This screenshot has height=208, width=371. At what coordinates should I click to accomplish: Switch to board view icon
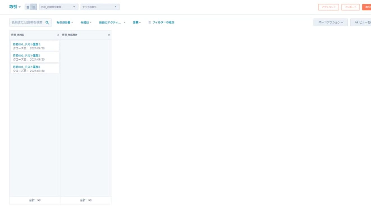[34, 7]
